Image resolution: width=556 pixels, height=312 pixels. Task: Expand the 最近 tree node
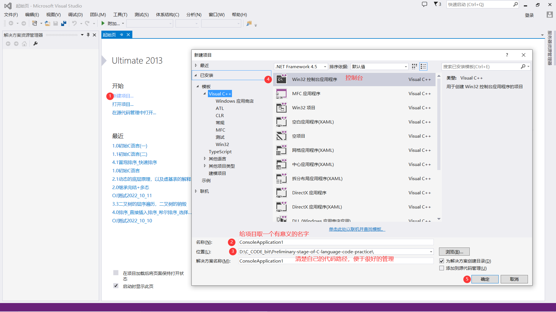tap(196, 65)
